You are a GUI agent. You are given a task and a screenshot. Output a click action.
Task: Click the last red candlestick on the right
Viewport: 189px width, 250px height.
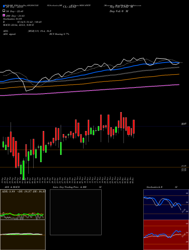[x=134, y=127]
